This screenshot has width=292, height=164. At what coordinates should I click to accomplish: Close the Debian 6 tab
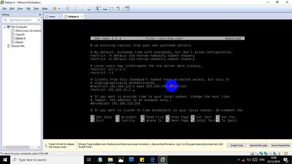82,16
